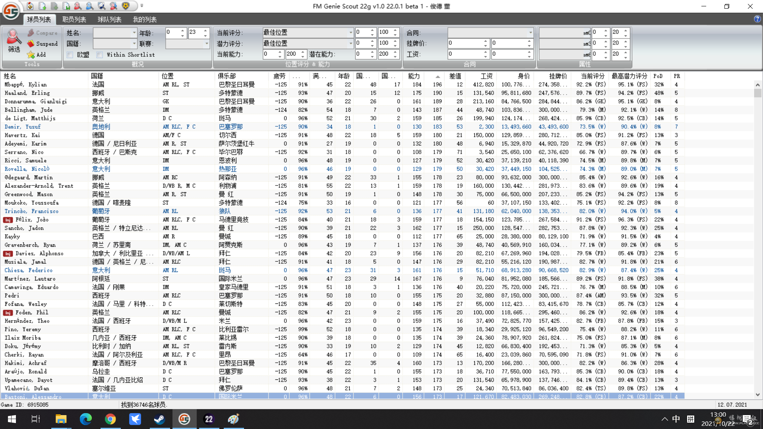Decrease the minimum age stepper showing 0
763x429 pixels.
(x=182, y=35)
